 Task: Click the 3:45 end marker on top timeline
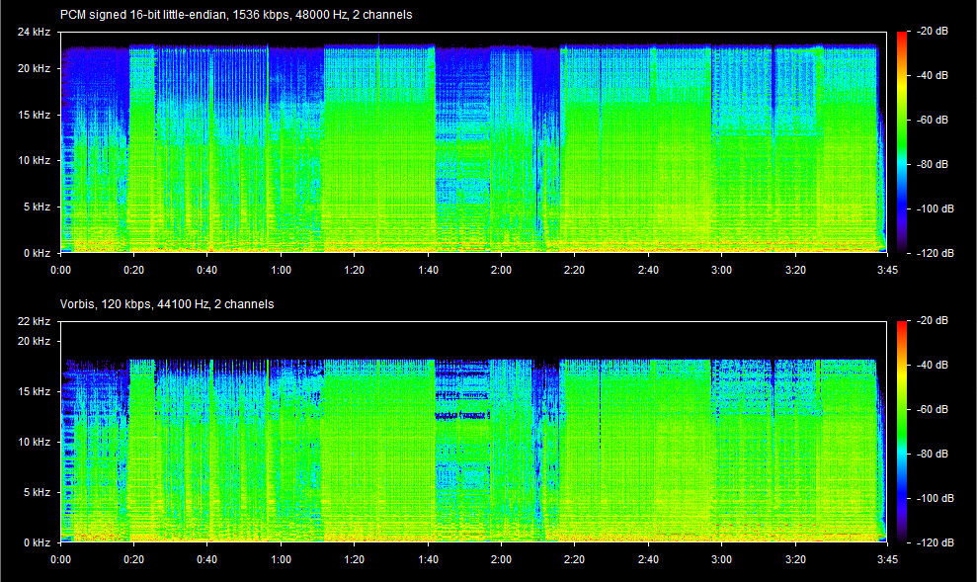pyautogui.click(x=888, y=268)
